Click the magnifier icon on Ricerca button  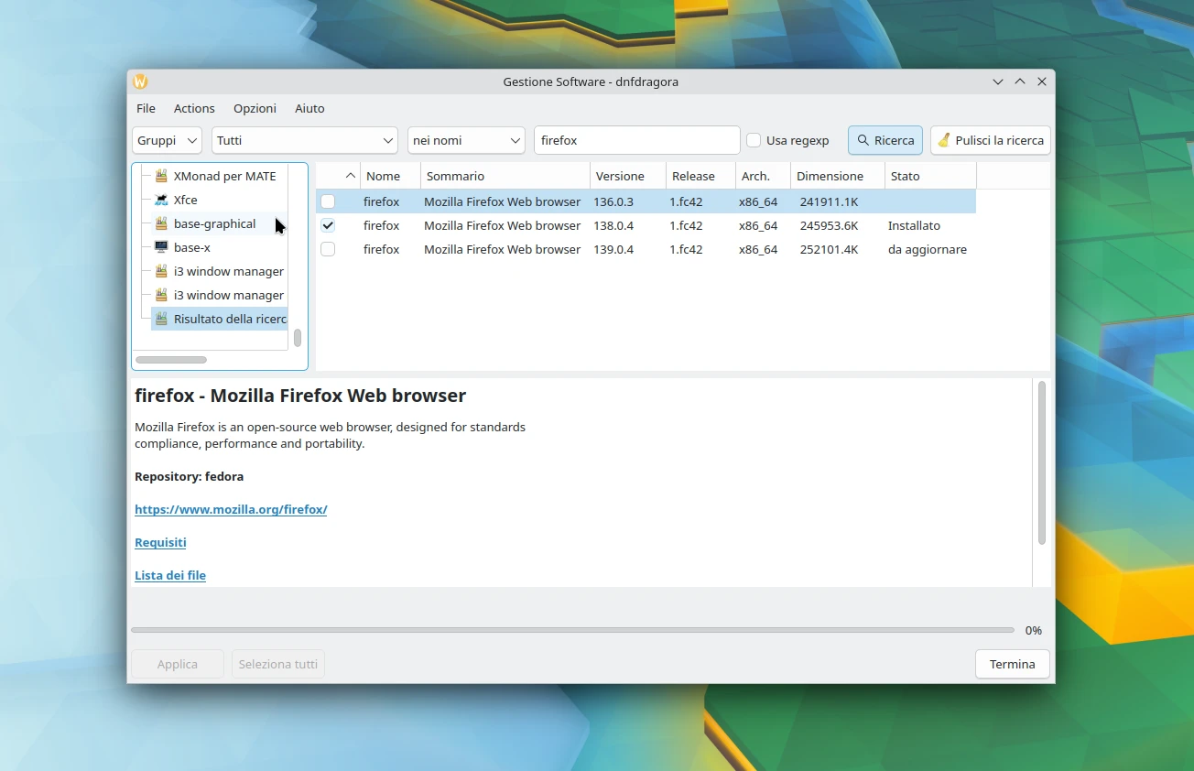pyautogui.click(x=863, y=140)
